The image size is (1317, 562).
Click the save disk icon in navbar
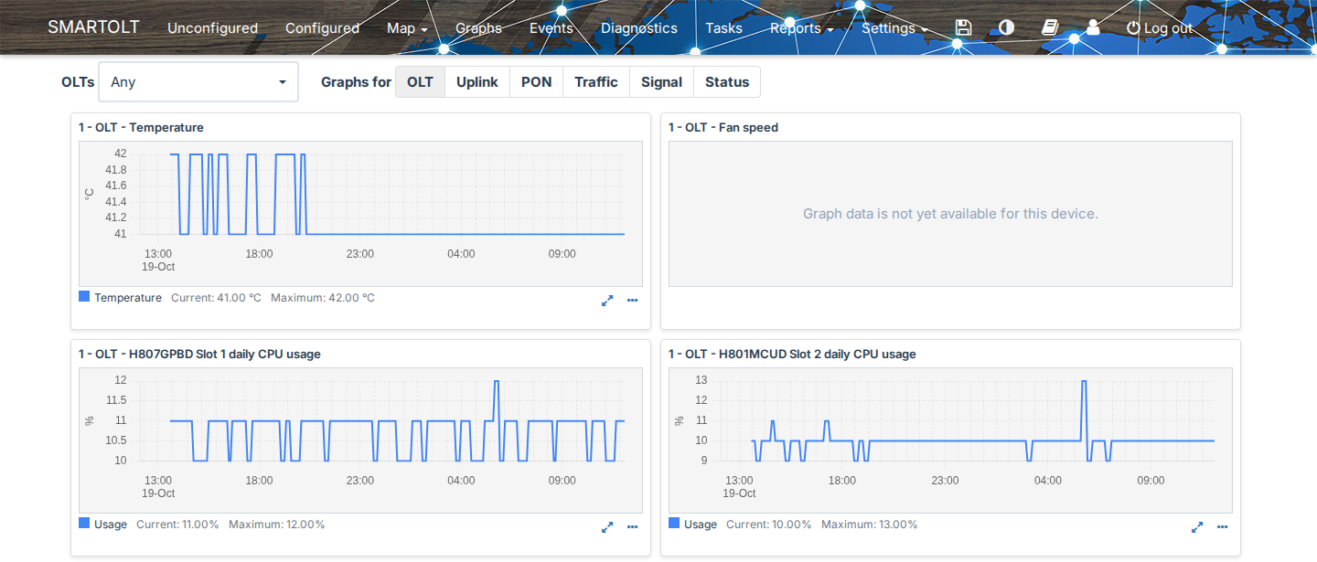[963, 27]
